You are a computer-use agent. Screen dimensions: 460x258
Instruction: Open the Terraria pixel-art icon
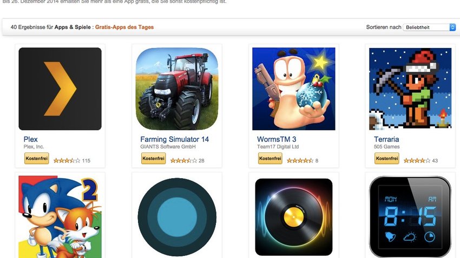coord(410,89)
